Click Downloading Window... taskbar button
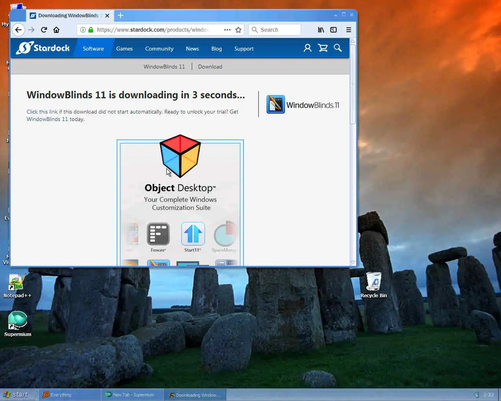 coord(195,395)
